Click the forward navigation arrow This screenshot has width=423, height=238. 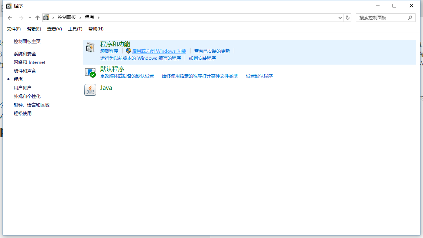21,18
